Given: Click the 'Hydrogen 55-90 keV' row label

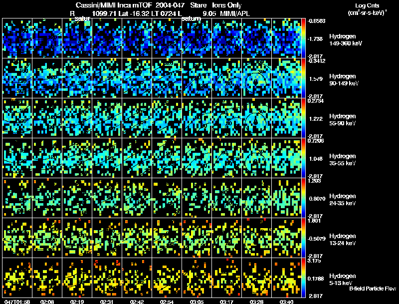Looking at the screenshot, I should pyautogui.click(x=343, y=120).
